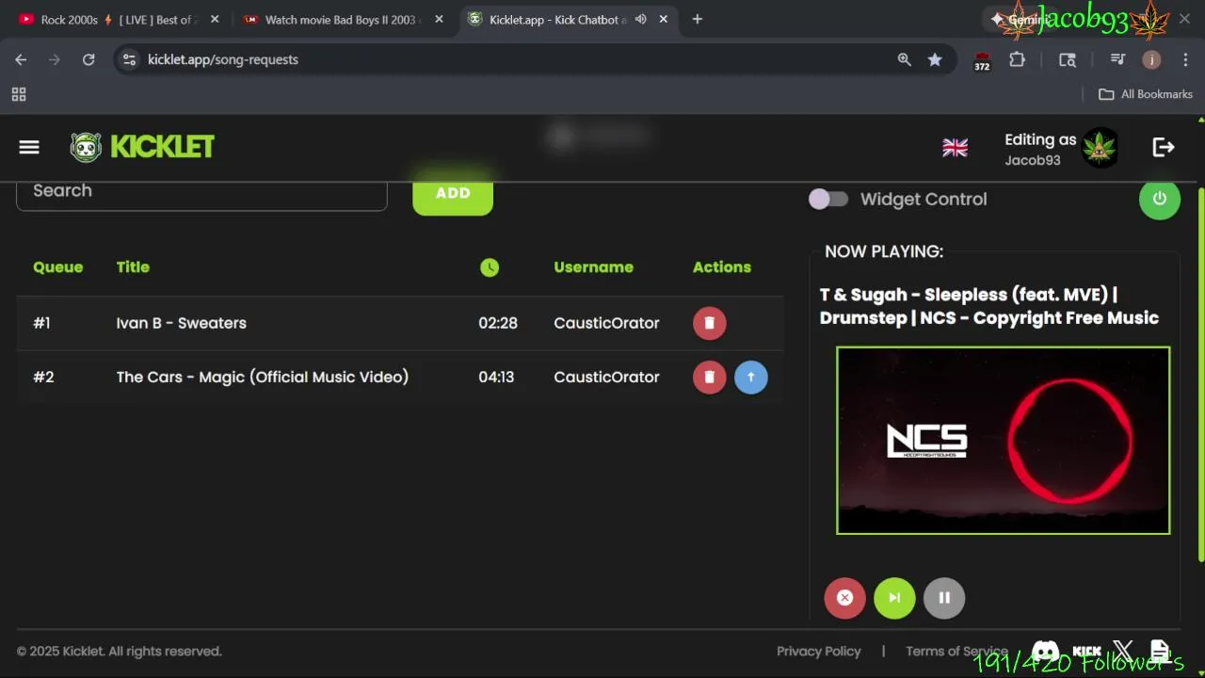Click the now playing song title
Screen dimensions: 1205x678
[x=989, y=306]
